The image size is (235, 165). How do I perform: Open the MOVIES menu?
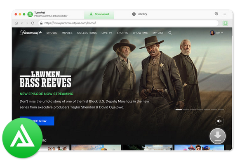67,33
